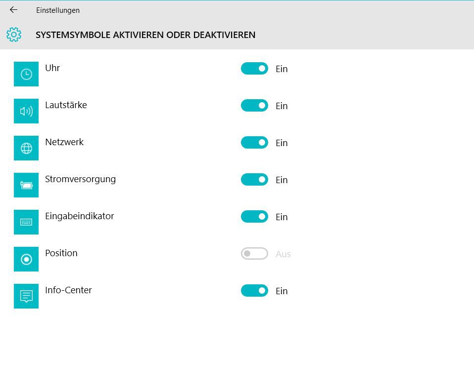Click the location target icon for Position
Image resolution: width=474 pixels, height=387 pixels.
[26, 259]
